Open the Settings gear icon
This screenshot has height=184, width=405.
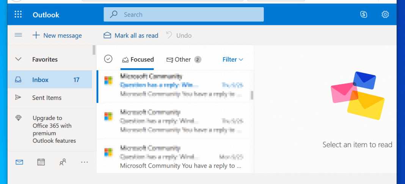[x=385, y=14]
